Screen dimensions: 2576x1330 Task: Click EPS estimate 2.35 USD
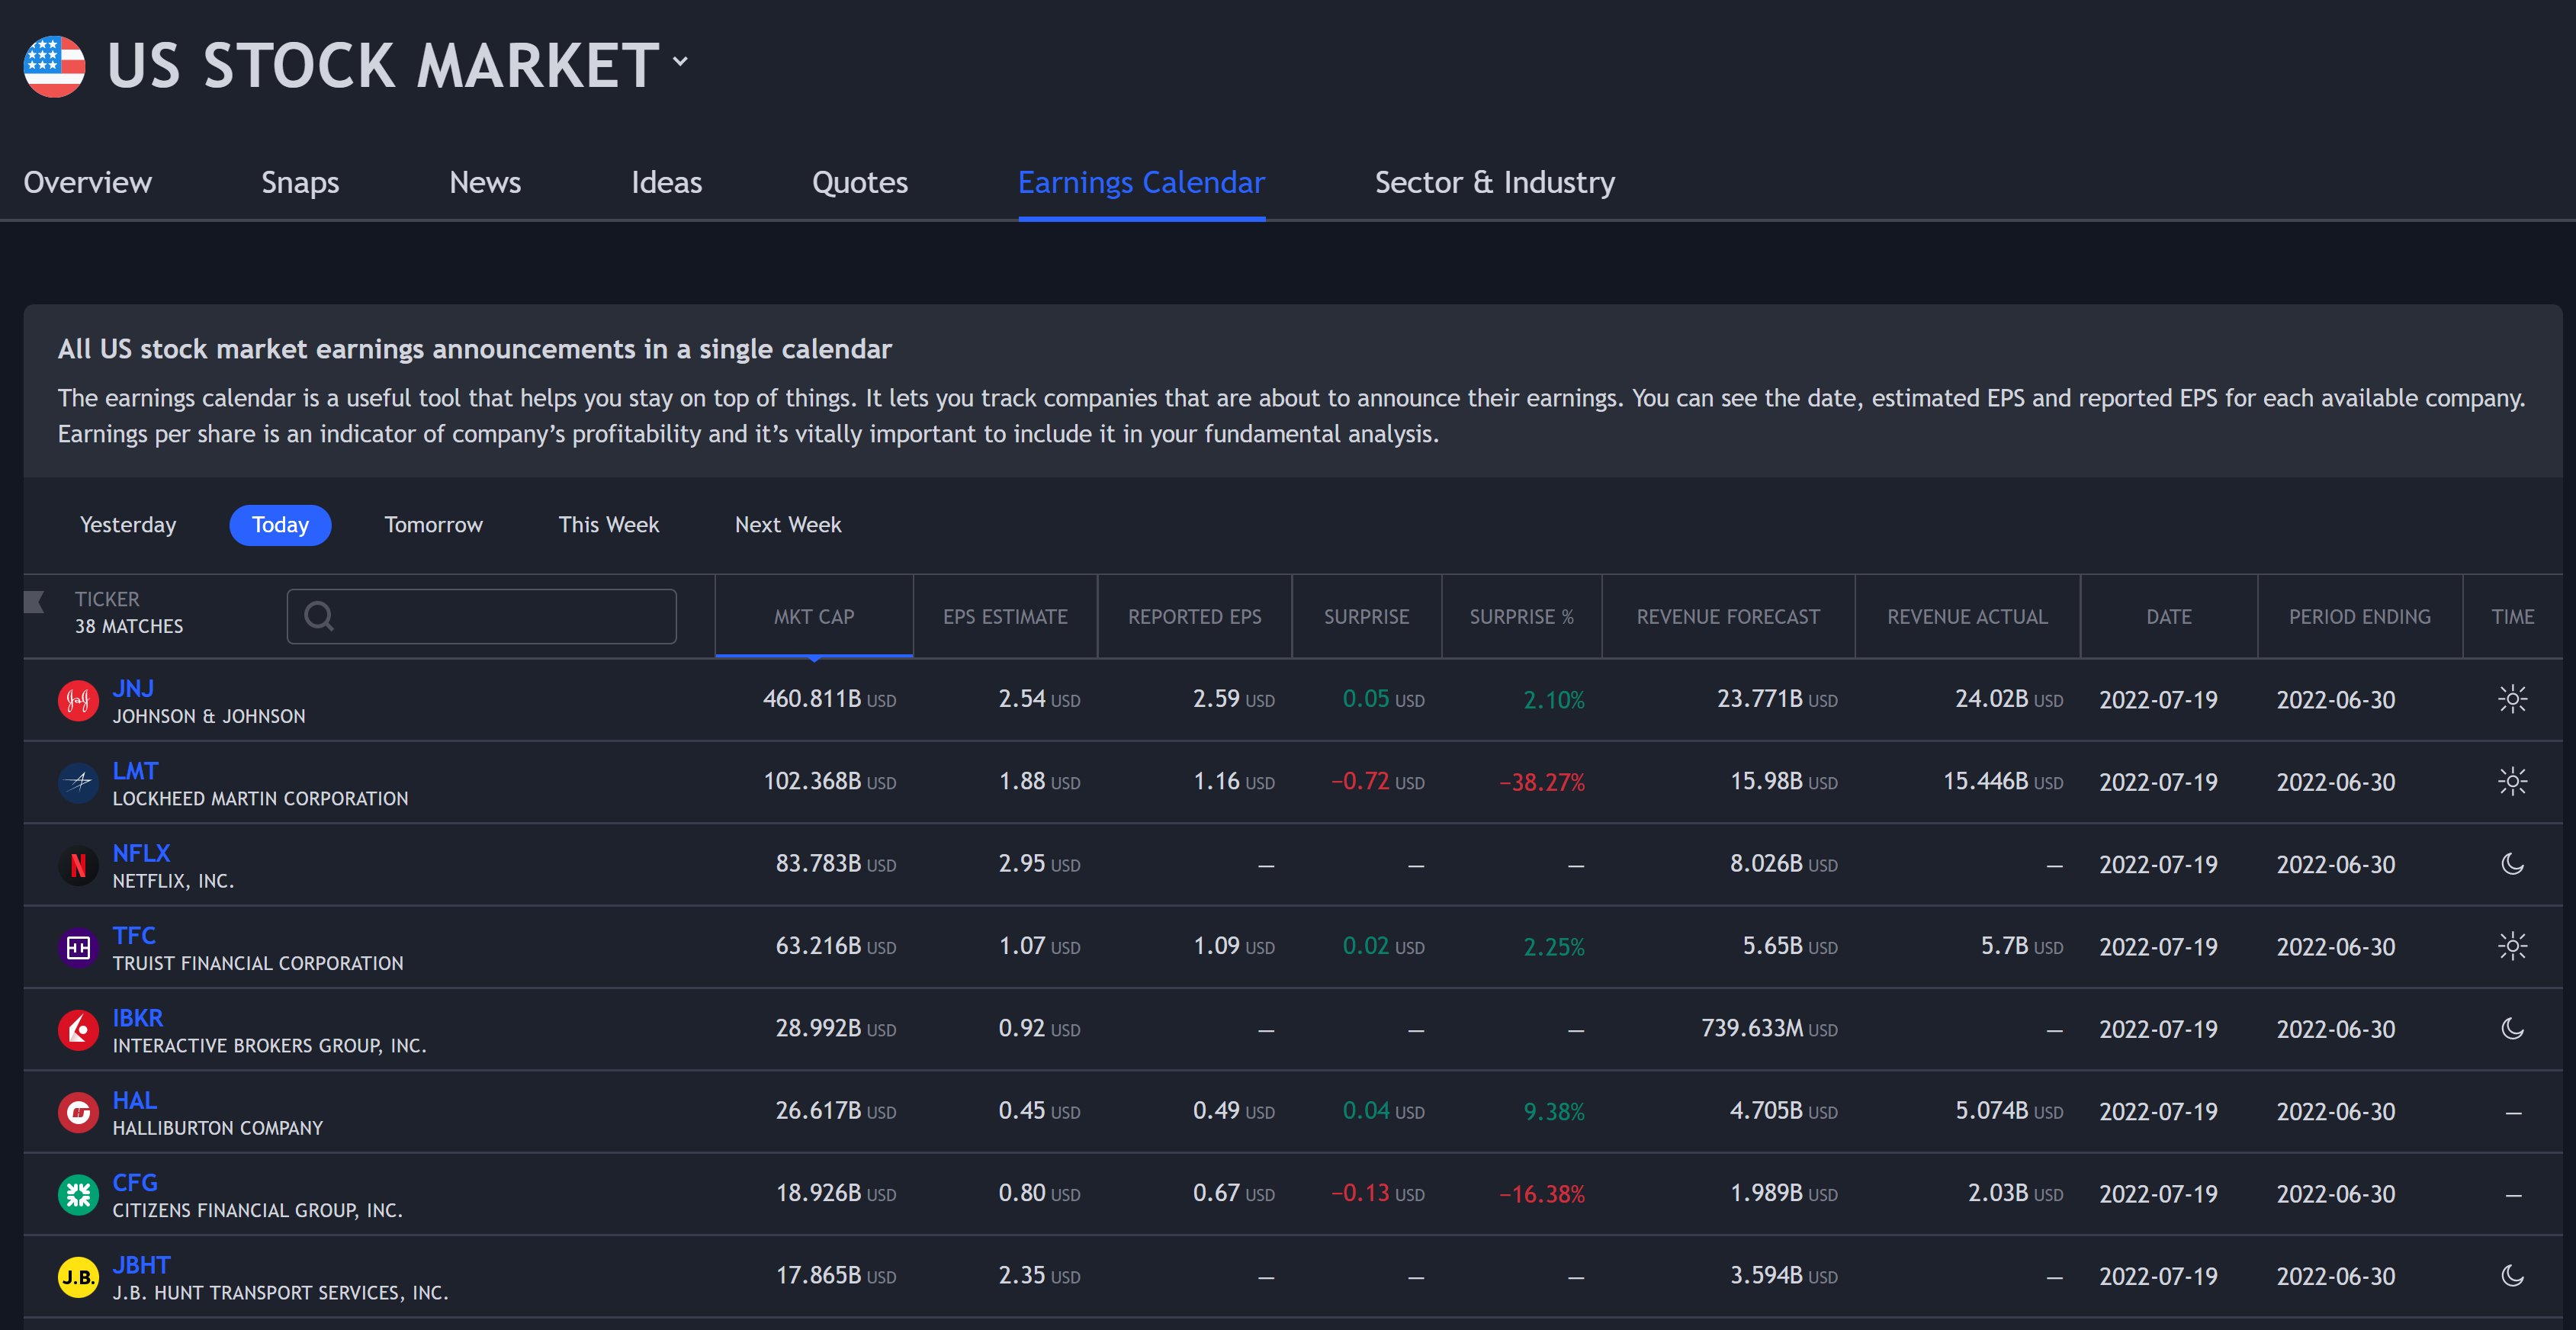pyautogui.click(x=1039, y=1275)
